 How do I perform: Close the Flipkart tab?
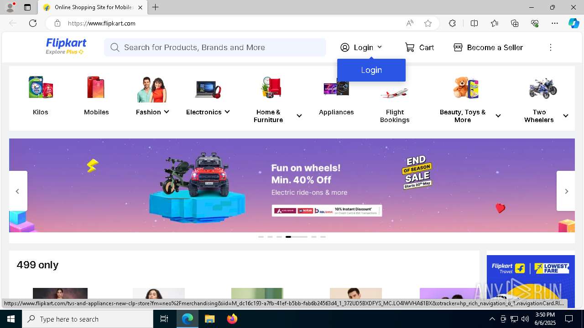[140, 7]
